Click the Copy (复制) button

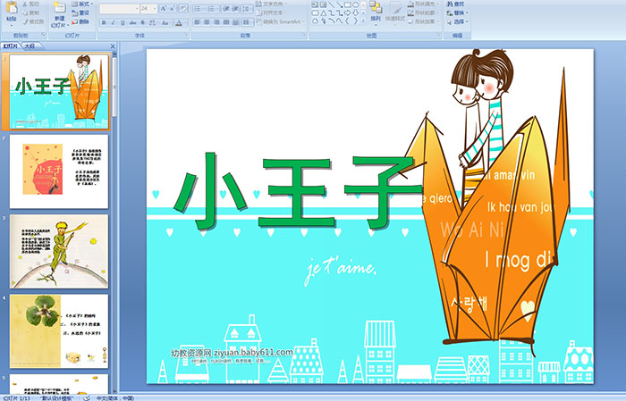coord(30,13)
